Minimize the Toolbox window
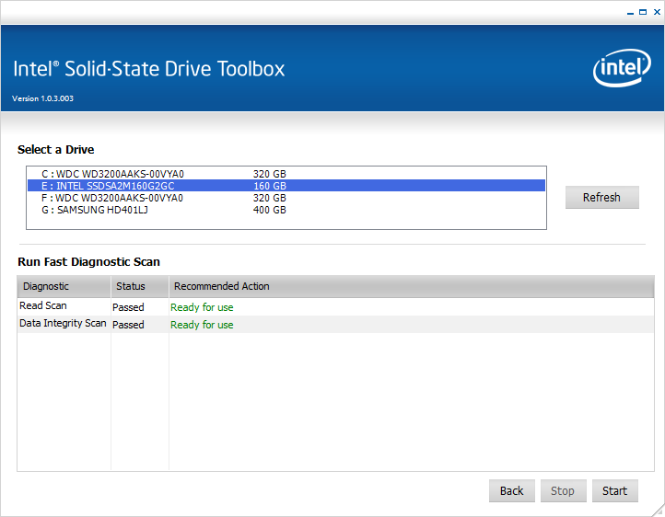 coord(630,13)
